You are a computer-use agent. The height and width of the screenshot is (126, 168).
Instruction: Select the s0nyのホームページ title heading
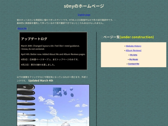(84, 6)
